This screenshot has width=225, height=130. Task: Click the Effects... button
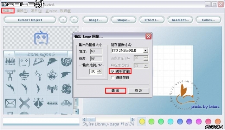click(x=152, y=20)
